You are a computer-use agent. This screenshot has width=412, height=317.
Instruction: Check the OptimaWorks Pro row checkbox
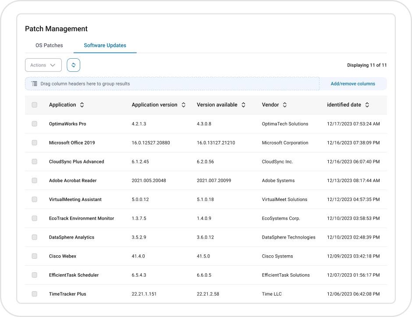click(x=35, y=124)
